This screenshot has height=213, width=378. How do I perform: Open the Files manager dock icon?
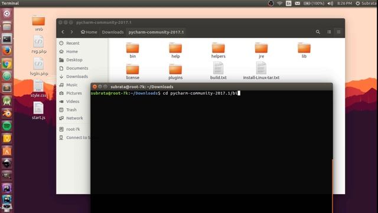point(6,26)
